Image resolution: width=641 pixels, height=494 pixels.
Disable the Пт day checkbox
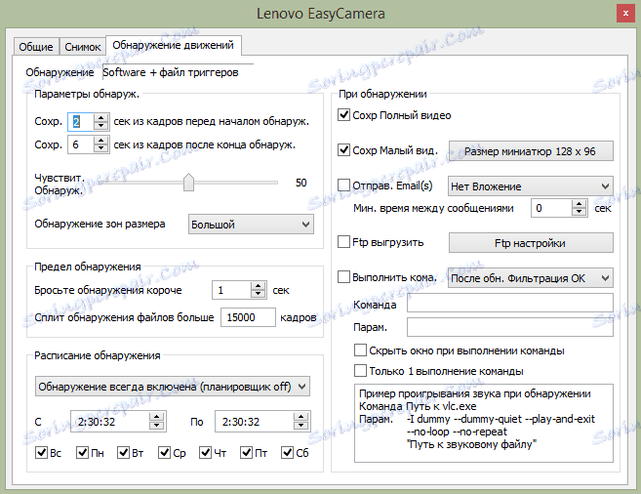tap(246, 452)
